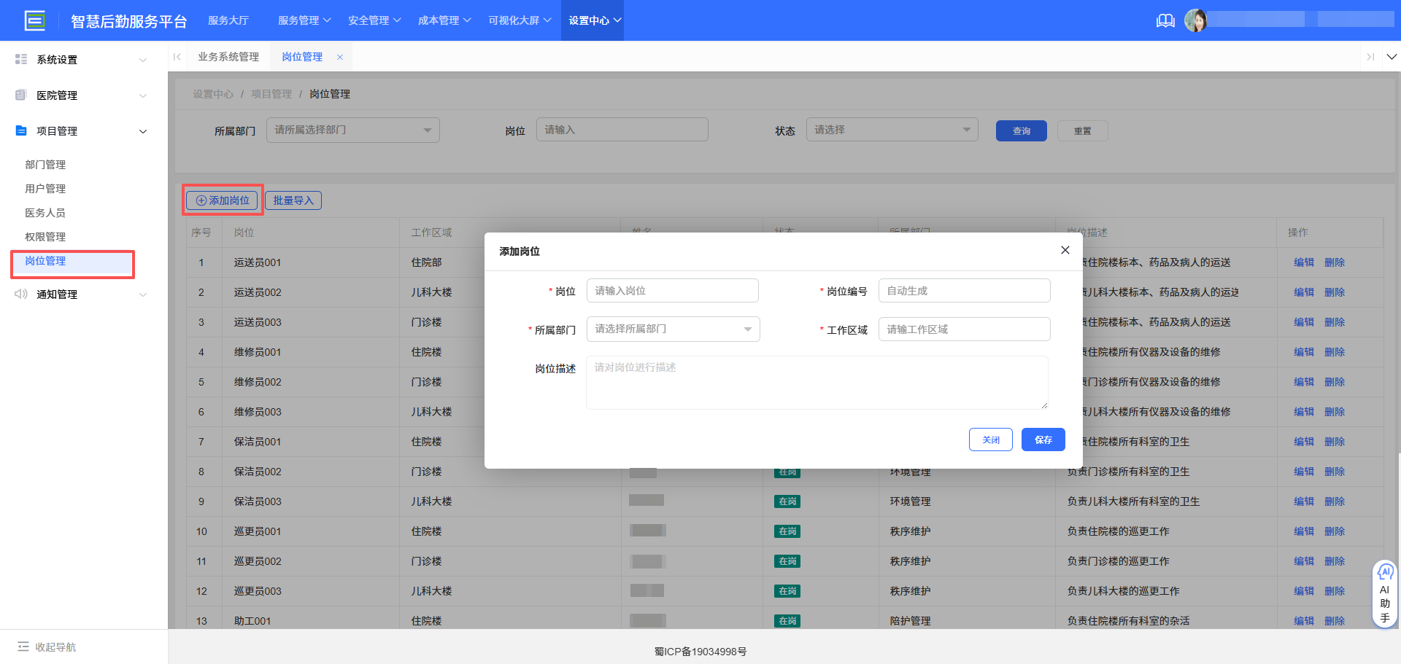Switch to the 业务系统管理 tab
The image size is (1401, 664).
click(228, 57)
